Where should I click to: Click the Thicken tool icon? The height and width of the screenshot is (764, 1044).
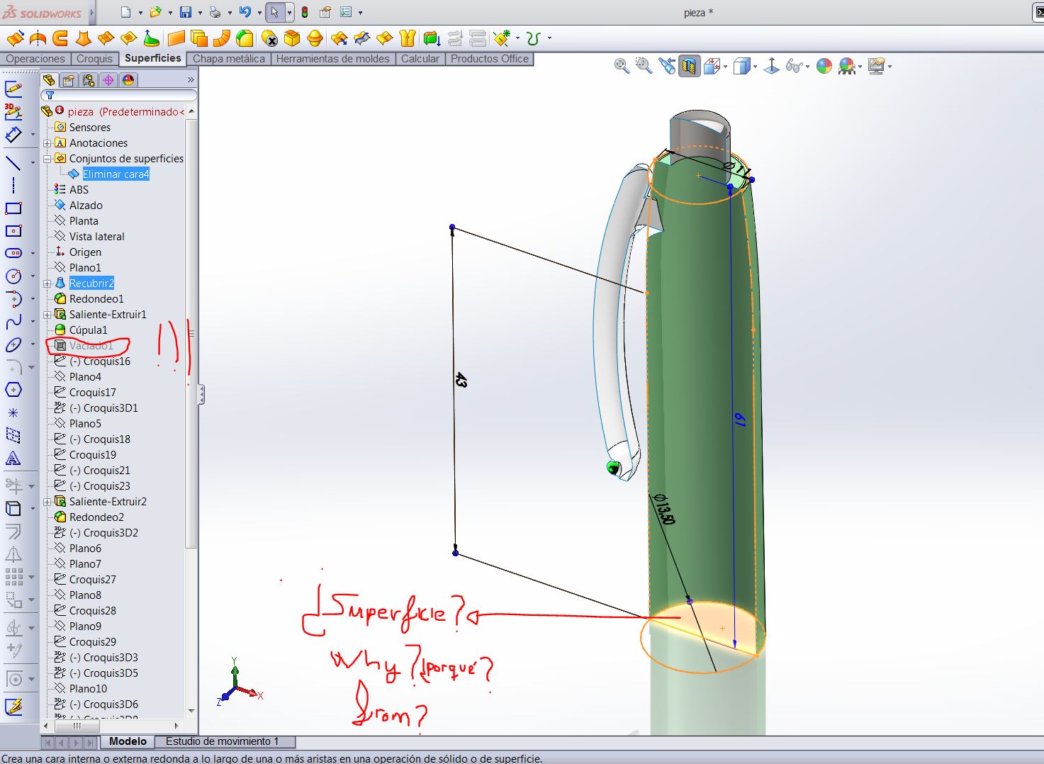pyautogui.click(x=432, y=38)
